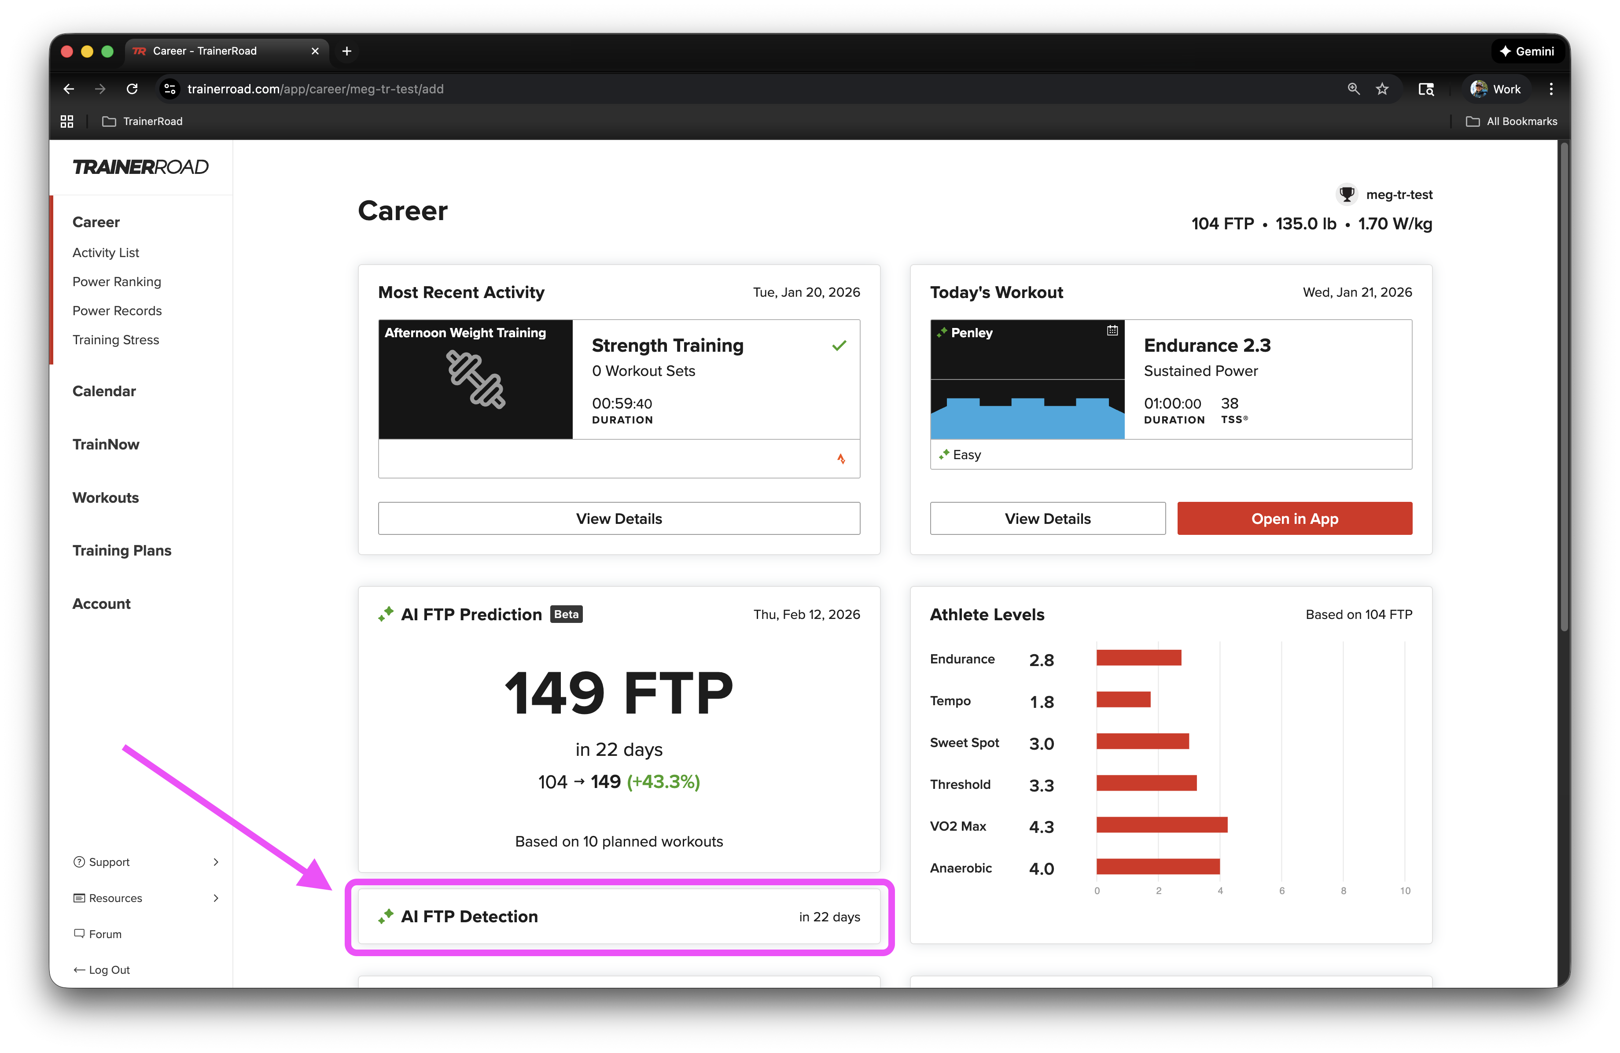Click the sparkle icon beside AI FTP Prediction
Image resolution: width=1620 pixels, height=1053 pixels.
(x=386, y=614)
